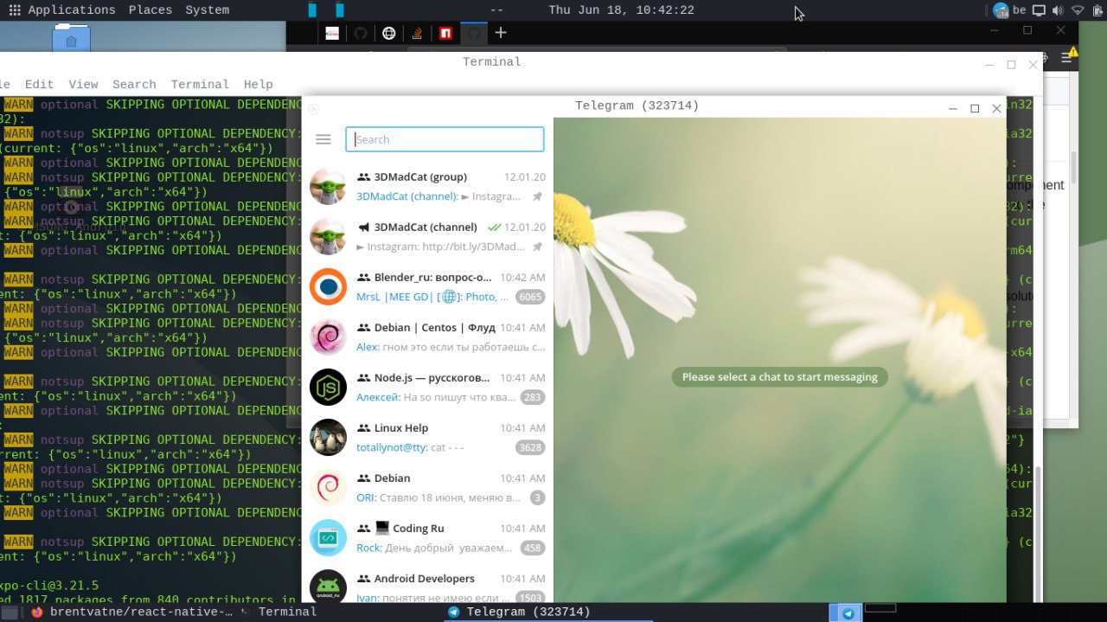This screenshot has height=622, width=1107.
Task: Click the home folder desktop icon
Action: tap(71, 38)
